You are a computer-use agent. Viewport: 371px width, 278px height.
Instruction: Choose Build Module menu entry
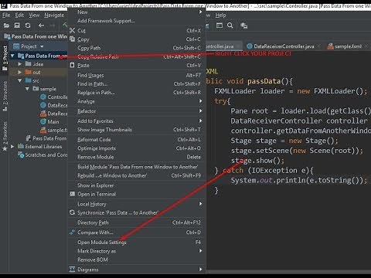137,167
